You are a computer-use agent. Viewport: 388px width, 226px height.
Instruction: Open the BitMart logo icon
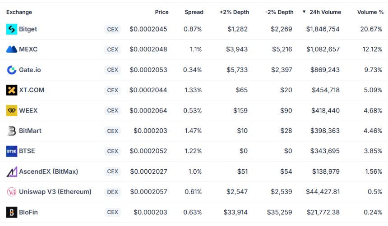[12, 131]
